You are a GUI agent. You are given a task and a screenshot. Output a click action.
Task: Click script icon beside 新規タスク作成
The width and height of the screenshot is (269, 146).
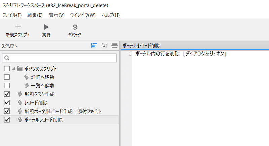tap(20, 94)
